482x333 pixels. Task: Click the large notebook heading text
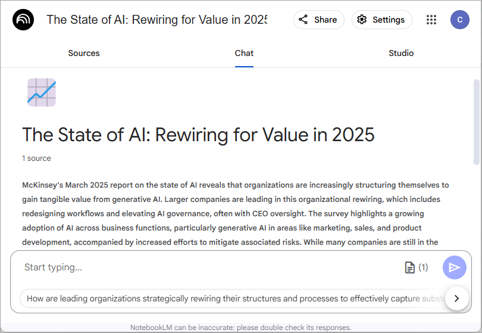tap(198, 135)
